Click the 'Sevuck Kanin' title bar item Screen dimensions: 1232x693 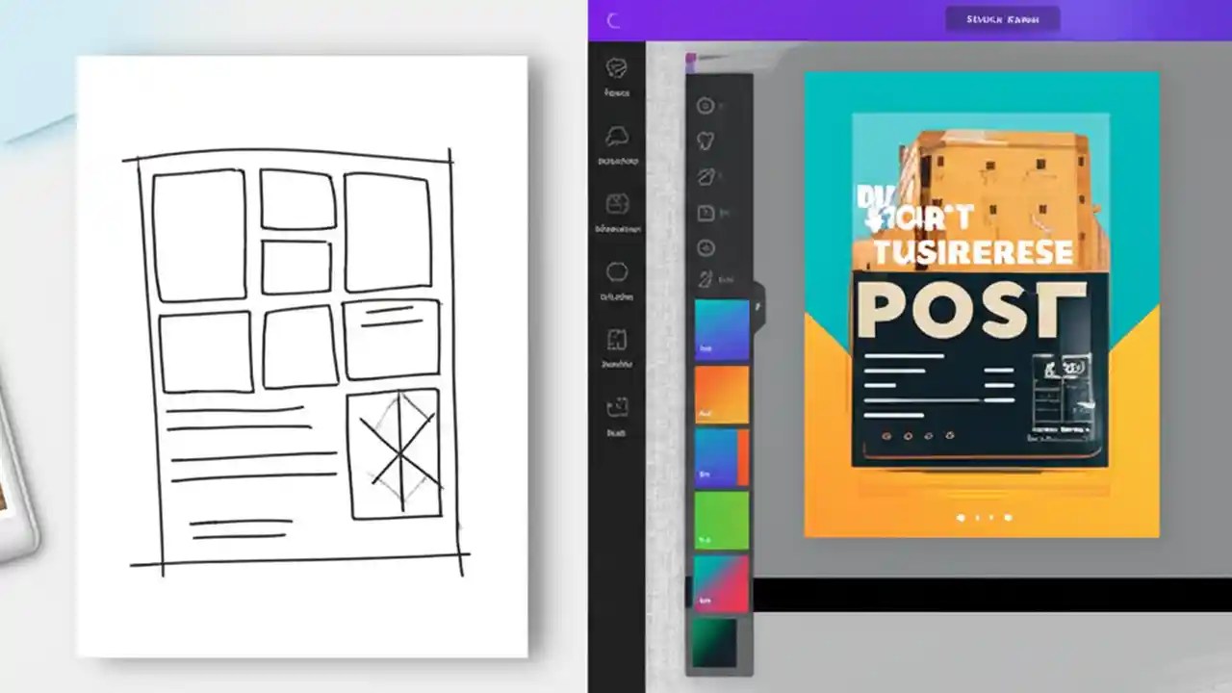click(x=1003, y=19)
